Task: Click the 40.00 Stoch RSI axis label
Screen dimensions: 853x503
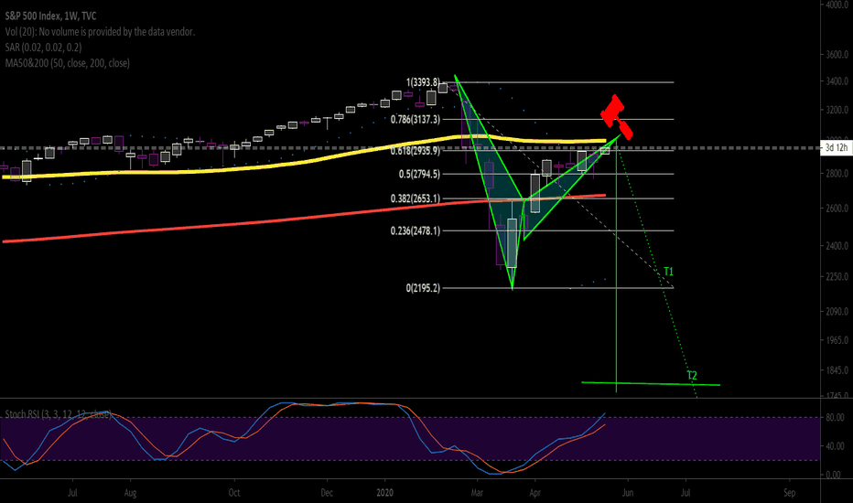Action: tap(835, 446)
